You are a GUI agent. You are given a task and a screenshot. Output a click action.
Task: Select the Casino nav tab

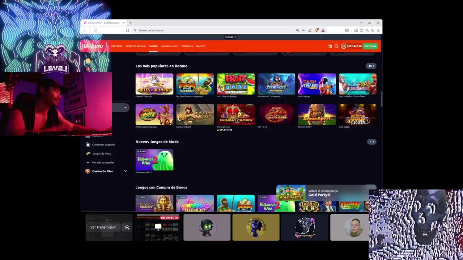coord(153,46)
